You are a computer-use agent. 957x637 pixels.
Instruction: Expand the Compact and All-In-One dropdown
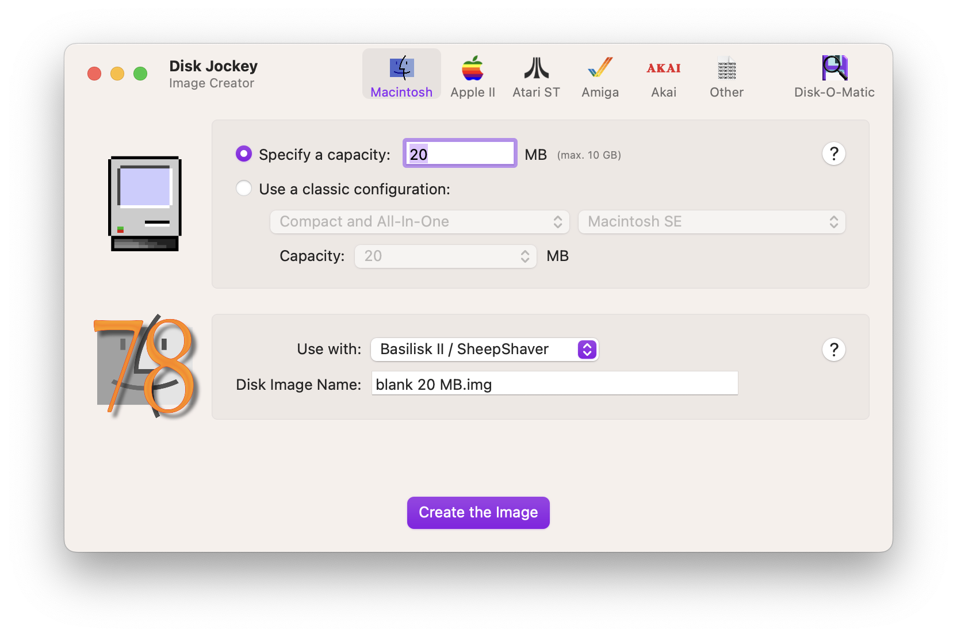420,222
